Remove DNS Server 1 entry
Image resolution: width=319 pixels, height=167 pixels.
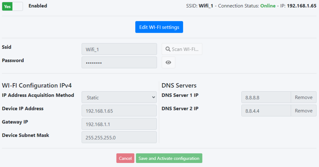(303, 97)
